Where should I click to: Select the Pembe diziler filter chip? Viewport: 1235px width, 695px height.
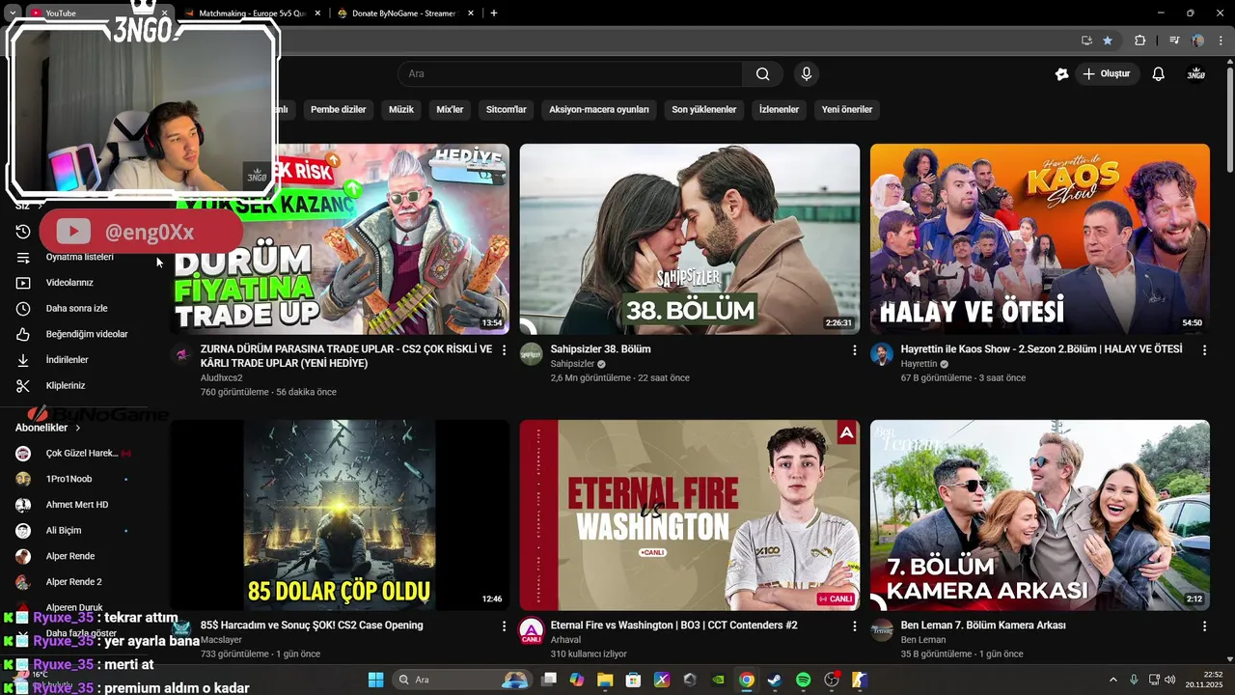tap(338, 110)
